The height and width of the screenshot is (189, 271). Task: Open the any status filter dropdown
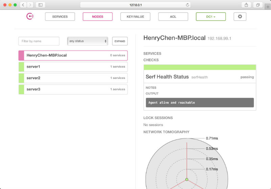pos(88,41)
